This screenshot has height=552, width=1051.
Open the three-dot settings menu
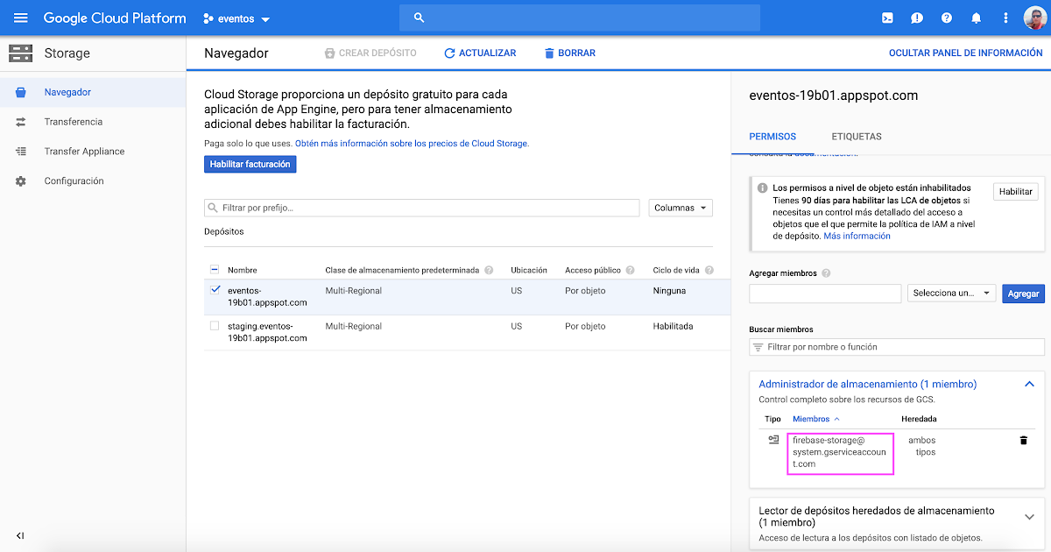coord(1005,18)
